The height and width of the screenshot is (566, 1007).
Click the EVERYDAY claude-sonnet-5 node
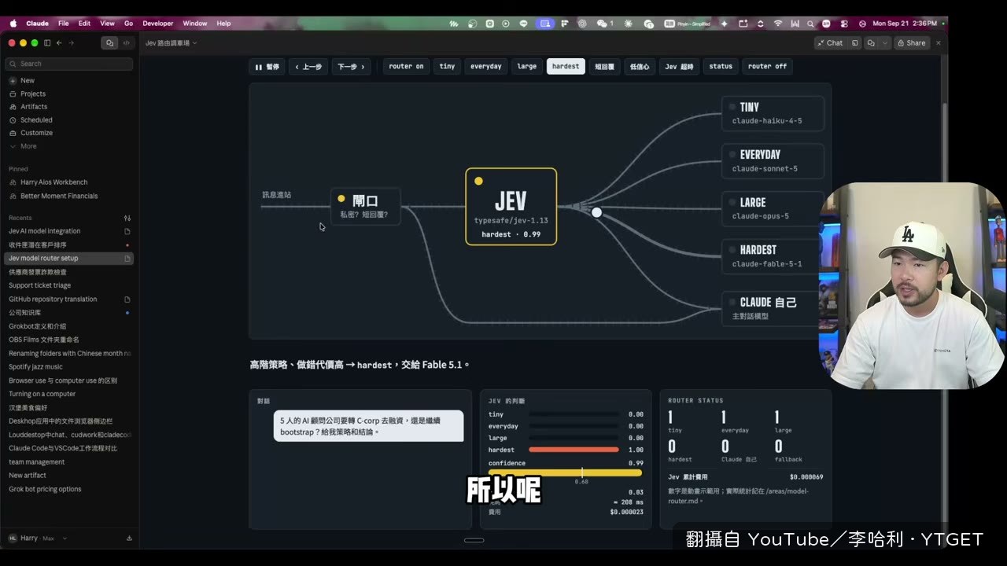tap(773, 161)
